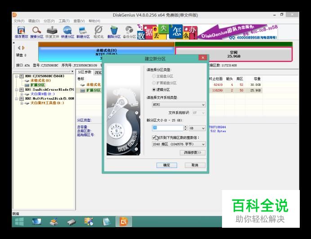
Task: Collapse the HD2:MsftVirtualDisk tree node
Action: click(17, 98)
